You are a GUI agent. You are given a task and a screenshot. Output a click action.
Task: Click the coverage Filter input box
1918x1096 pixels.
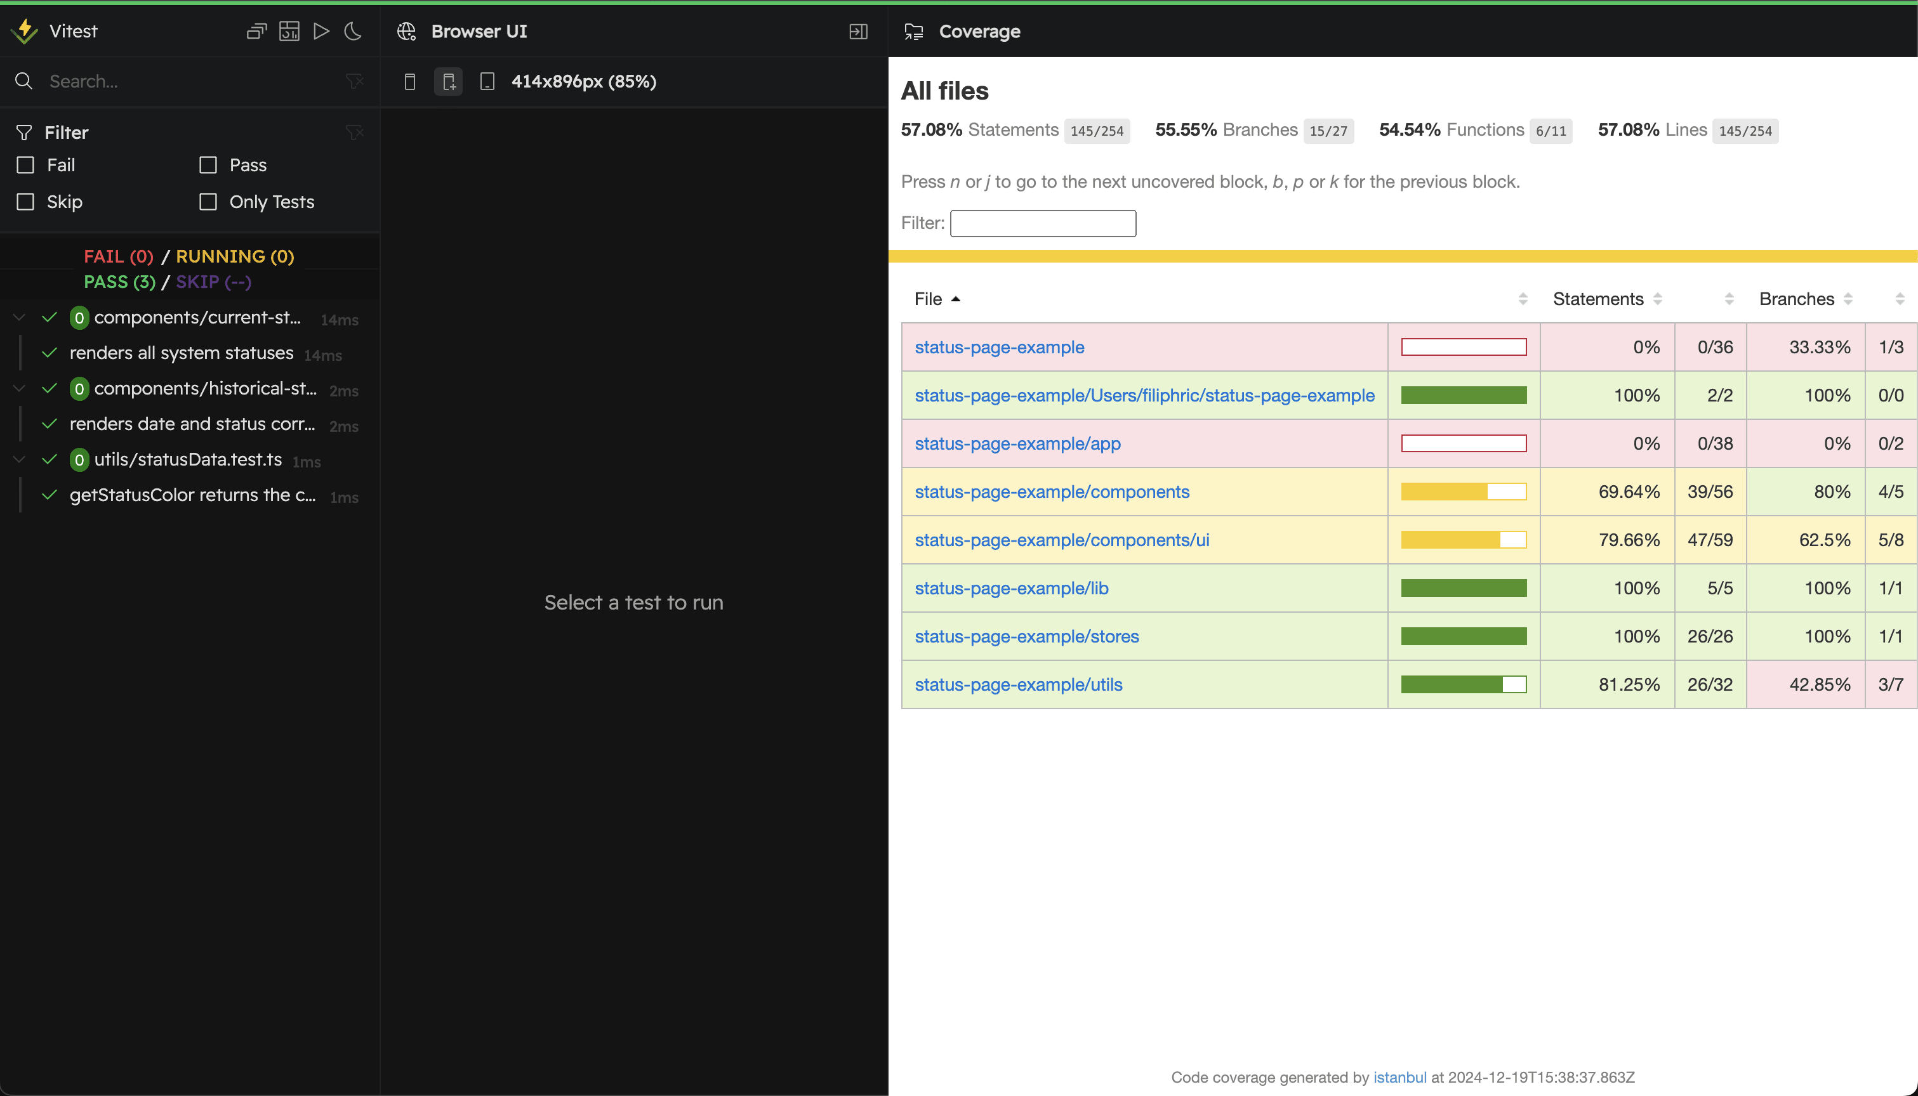[1042, 223]
